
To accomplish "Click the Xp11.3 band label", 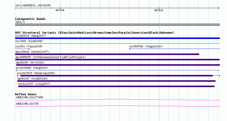I will tap(20, 22).
